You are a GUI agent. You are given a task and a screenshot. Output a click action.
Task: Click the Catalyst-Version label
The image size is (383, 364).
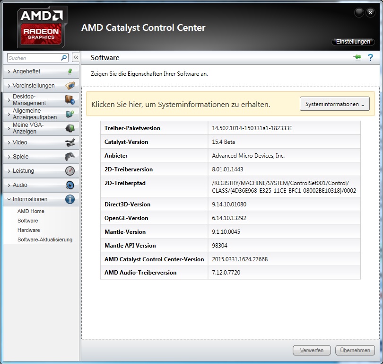coord(126,142)
